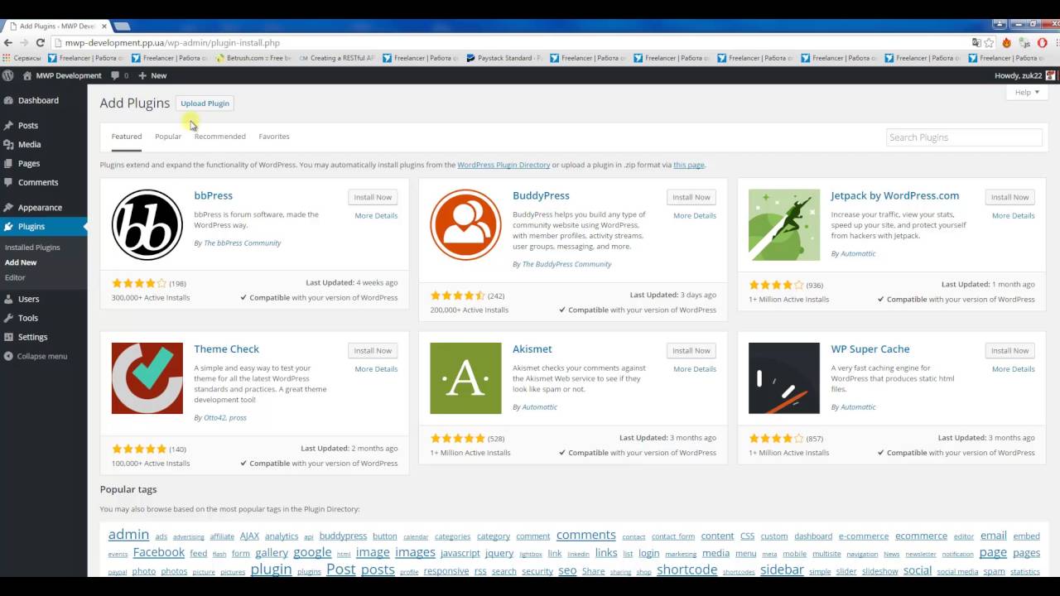View More Details for Theme Check
Image resolution: width=1060 pixels, height=596 pixels.
point(376,369)
